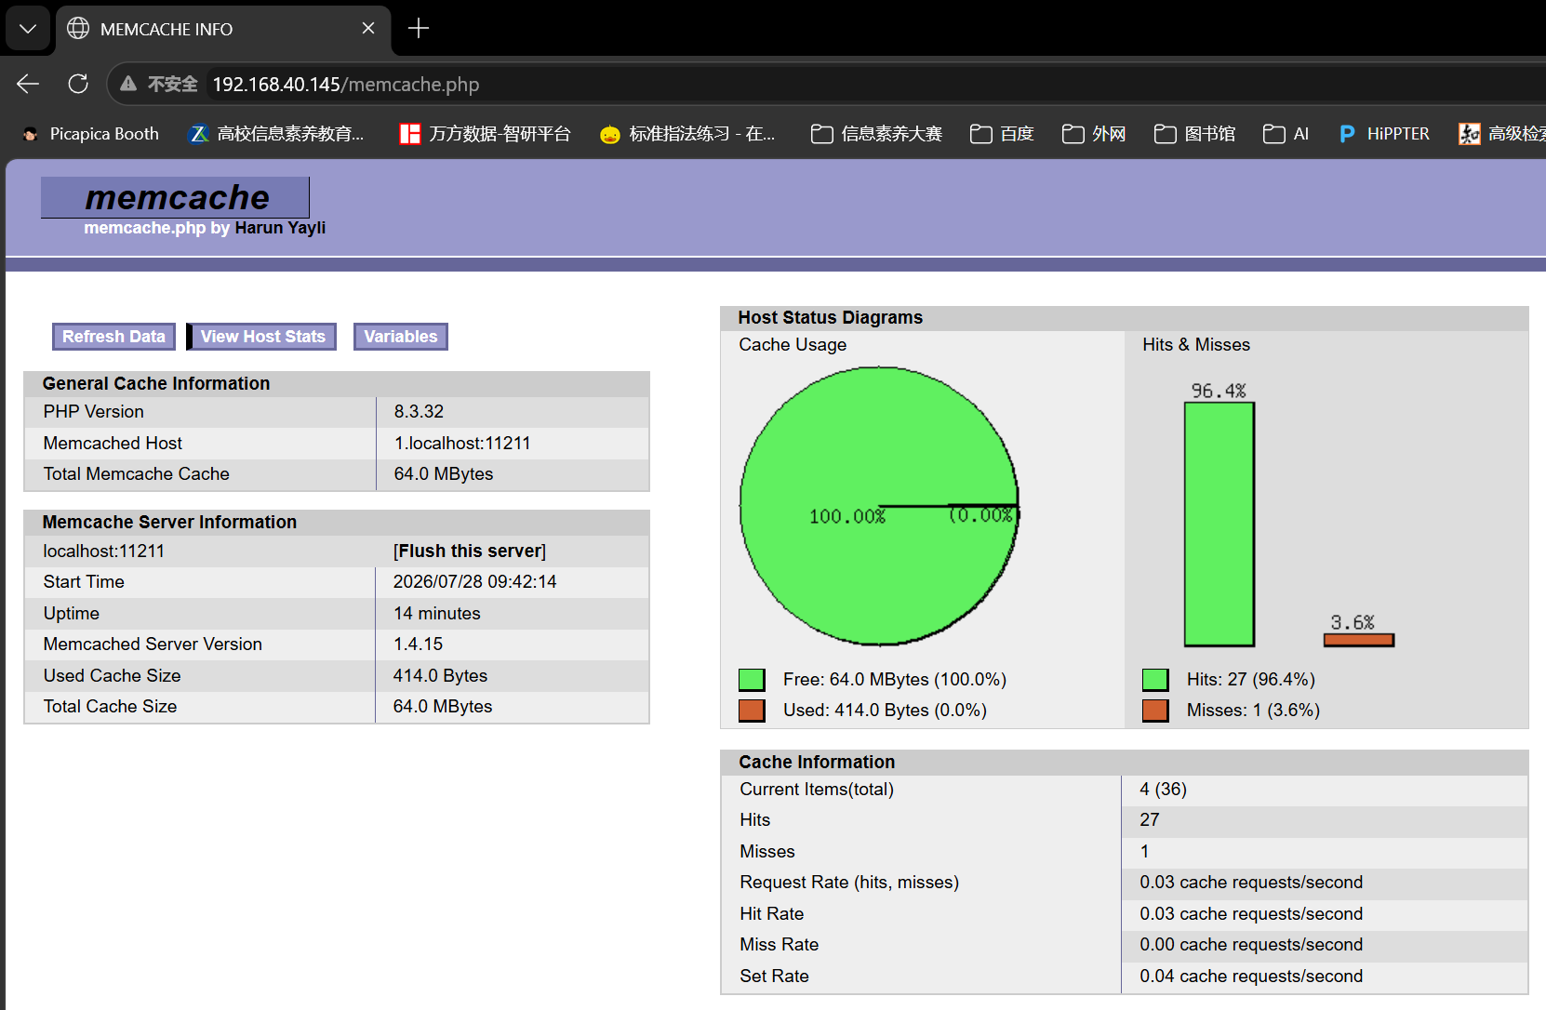Select Start Time value 2026/07/28 09:42:14

point(474,582)
